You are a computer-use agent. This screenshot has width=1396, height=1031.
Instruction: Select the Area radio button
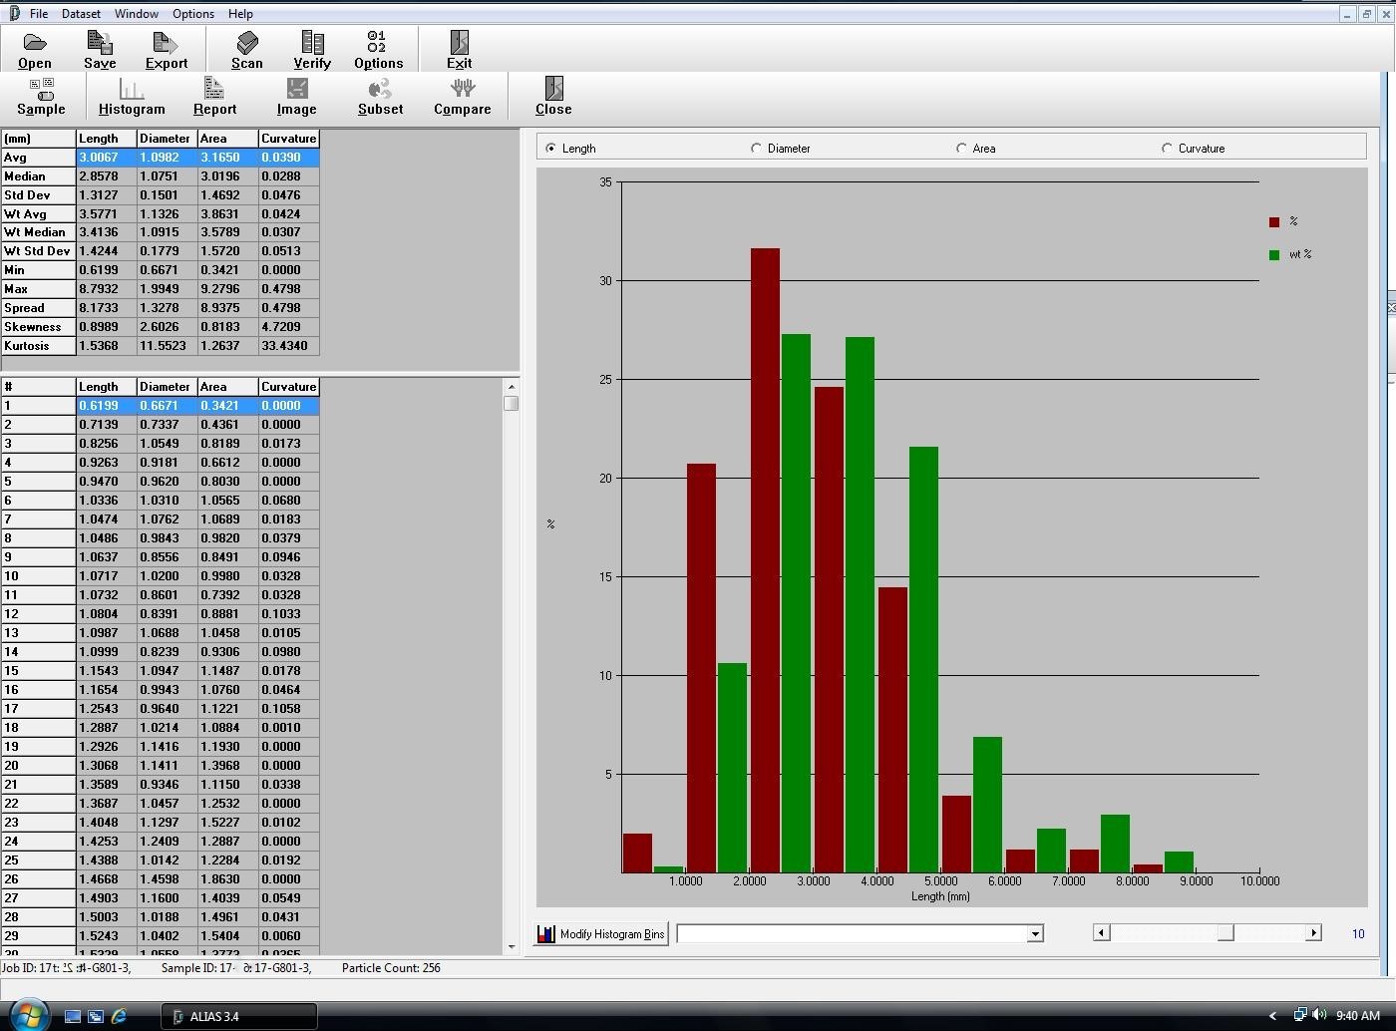(962, 149)
